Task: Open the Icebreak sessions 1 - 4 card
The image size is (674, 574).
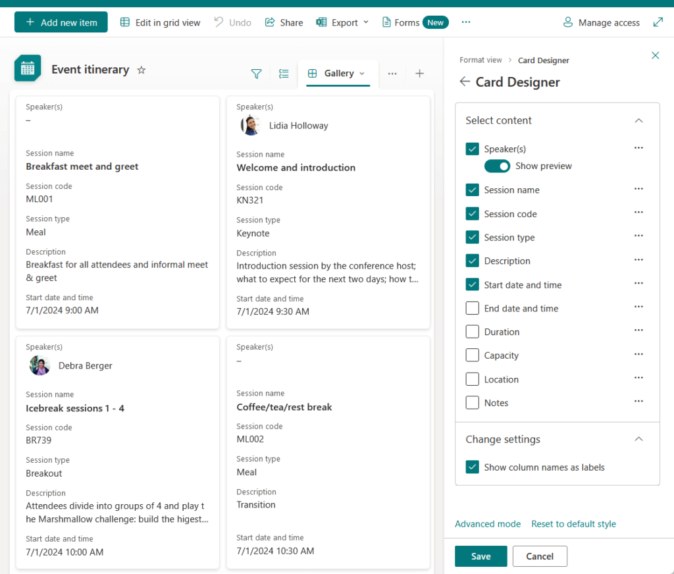Action: click(117, 453)
